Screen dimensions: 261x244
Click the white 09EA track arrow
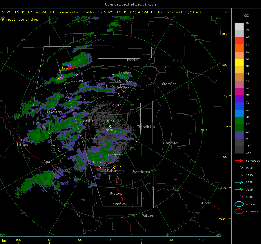pyautogui.click(x=239, y=168)
